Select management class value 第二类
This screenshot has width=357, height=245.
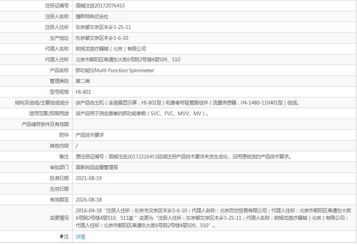pos(83,81)
